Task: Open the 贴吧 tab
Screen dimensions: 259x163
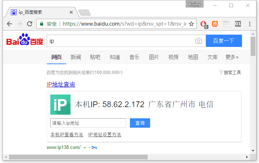Action: pyautogui.click(x=95, y=57)
